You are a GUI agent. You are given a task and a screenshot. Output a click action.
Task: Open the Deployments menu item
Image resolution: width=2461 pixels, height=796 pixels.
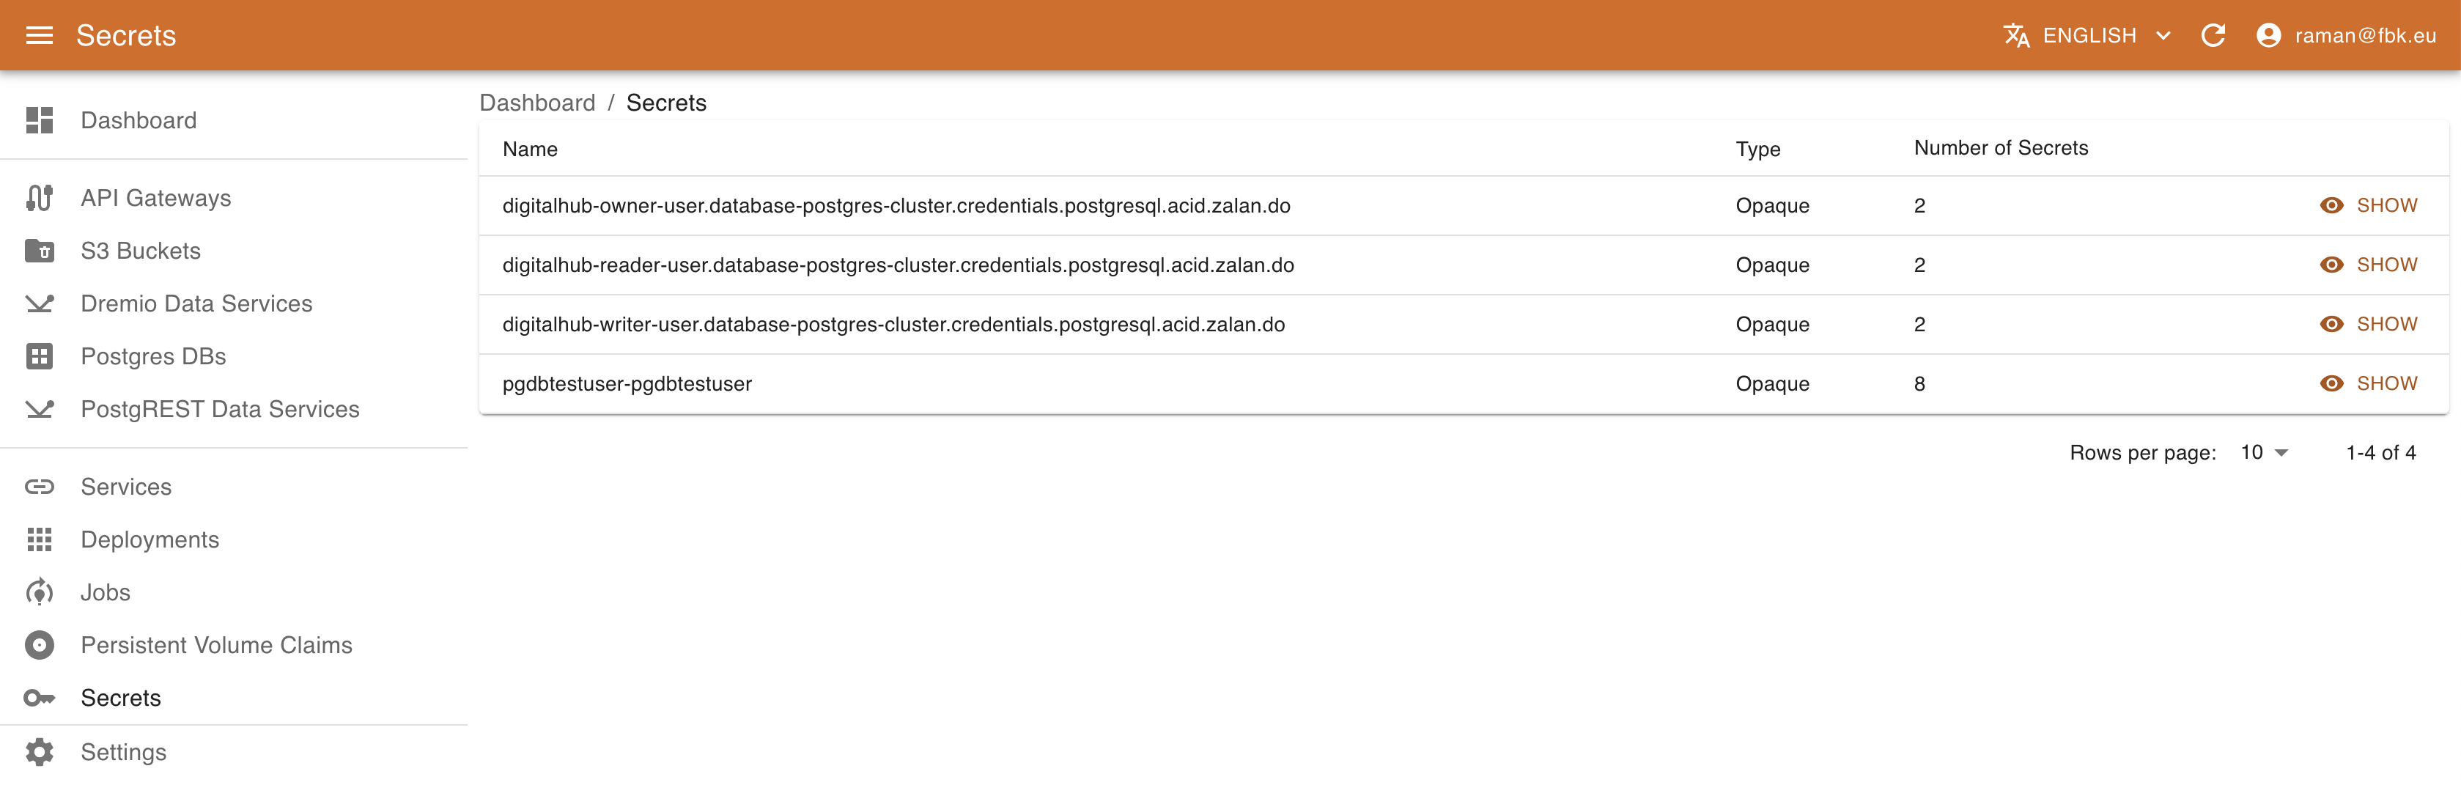coord(150,540)
